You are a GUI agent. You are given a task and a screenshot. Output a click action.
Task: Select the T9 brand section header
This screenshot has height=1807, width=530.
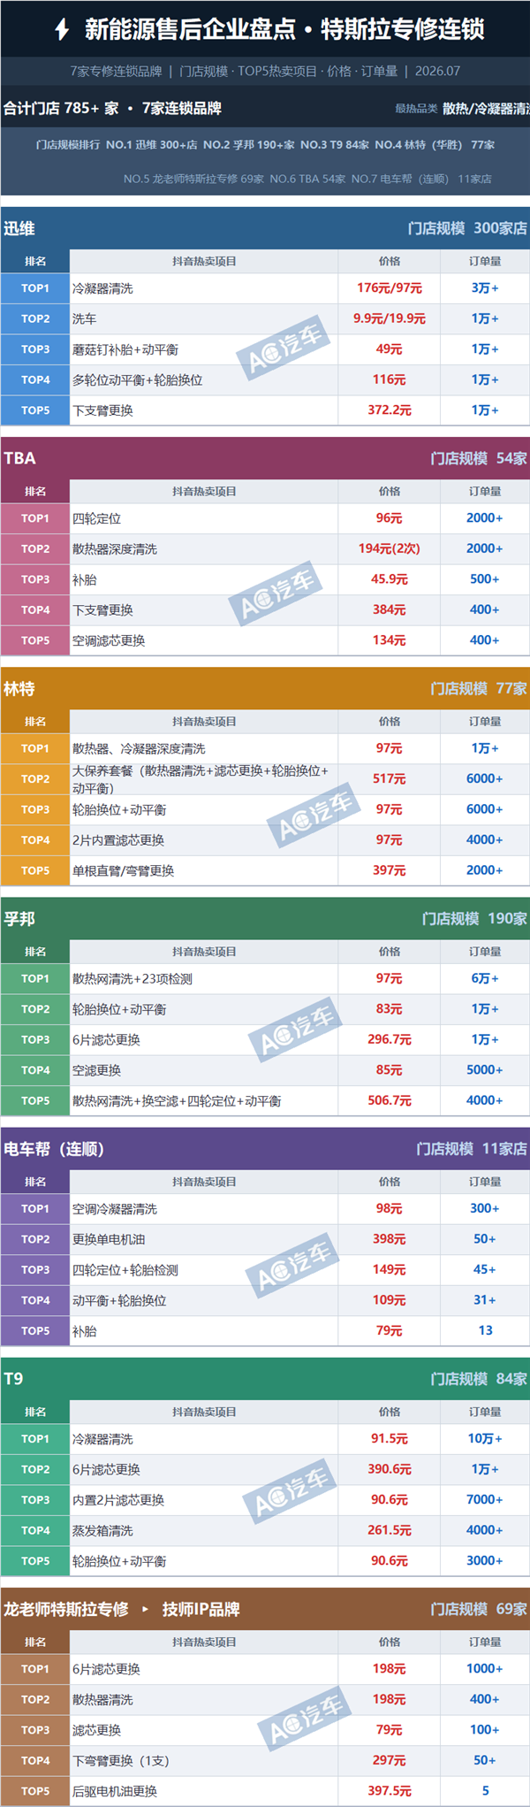point(265,1378)
